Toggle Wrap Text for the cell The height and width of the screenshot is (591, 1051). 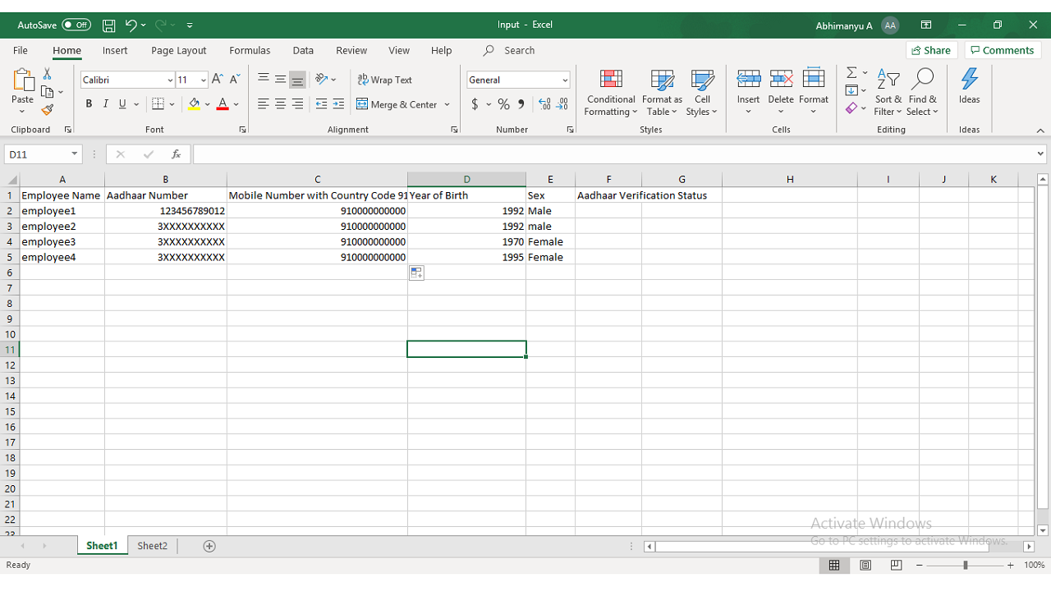(384, 80)
